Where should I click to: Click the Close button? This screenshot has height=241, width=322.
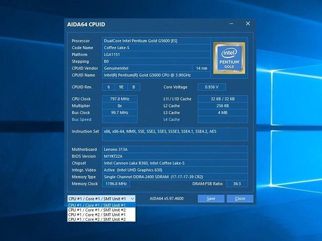pyautogui.click(x=240, y=199)
